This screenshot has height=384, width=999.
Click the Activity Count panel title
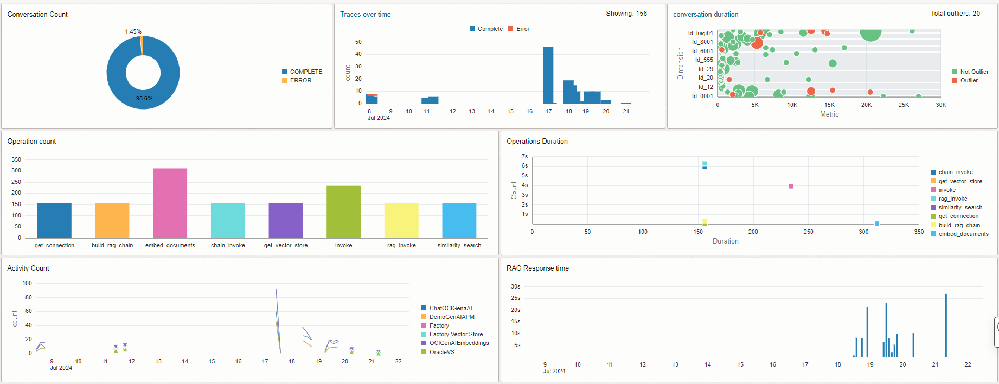28,268
